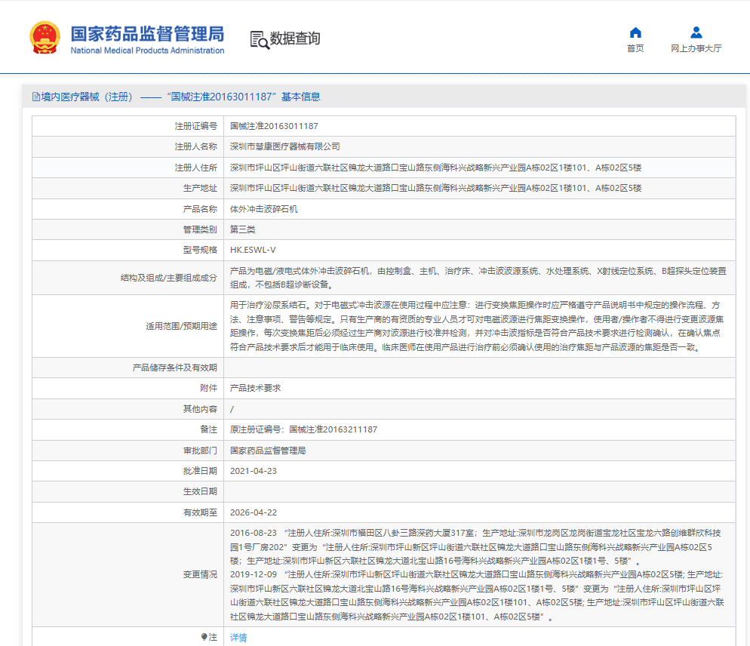The height and width of the screenshot is (646, 750).
Task: Click the 型号规格 row label
Action: pos(200,250)
